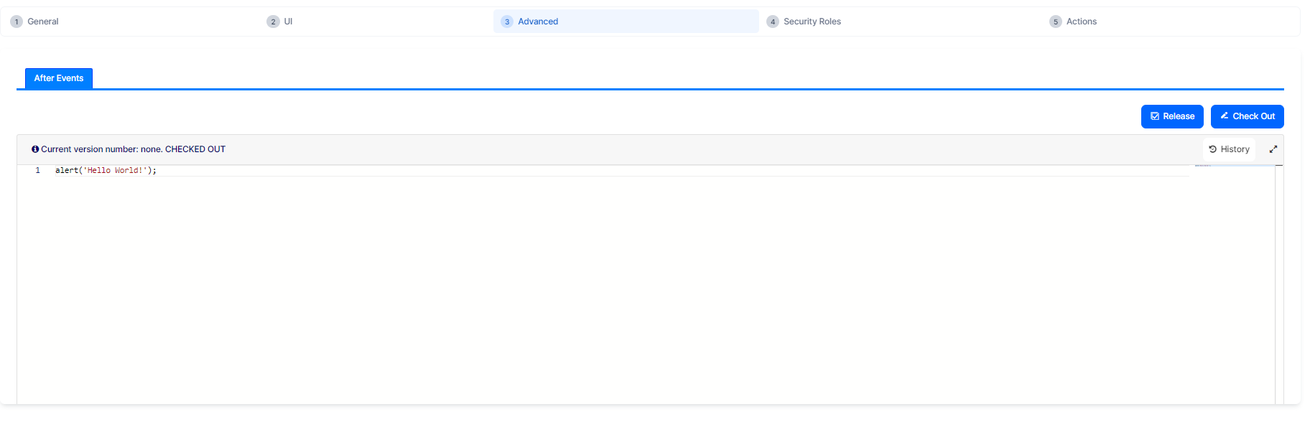The height and width of the screenshot is (422, 1310).
Task: Click the info icon beside version number
Action: [35, 149]
